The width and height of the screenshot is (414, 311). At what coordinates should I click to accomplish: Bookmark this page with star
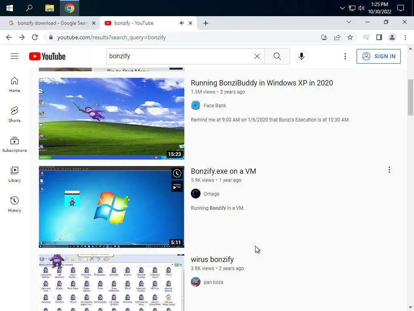(x=350, y=37)
